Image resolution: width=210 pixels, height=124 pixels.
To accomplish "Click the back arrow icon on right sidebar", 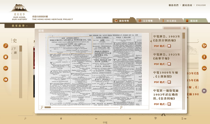I will pyautogui.click(x=204, y=91).
